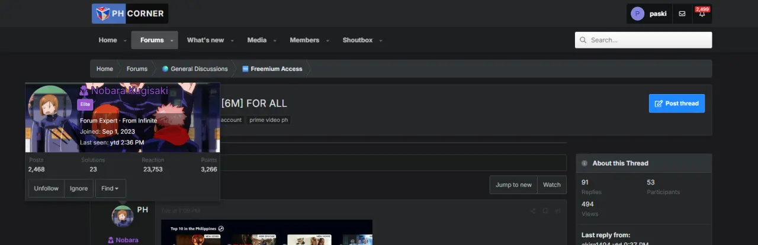The height and width of the screenshot is (245, 758).
Task: Click the 53 Participants count
Action: tap(651, 182)
